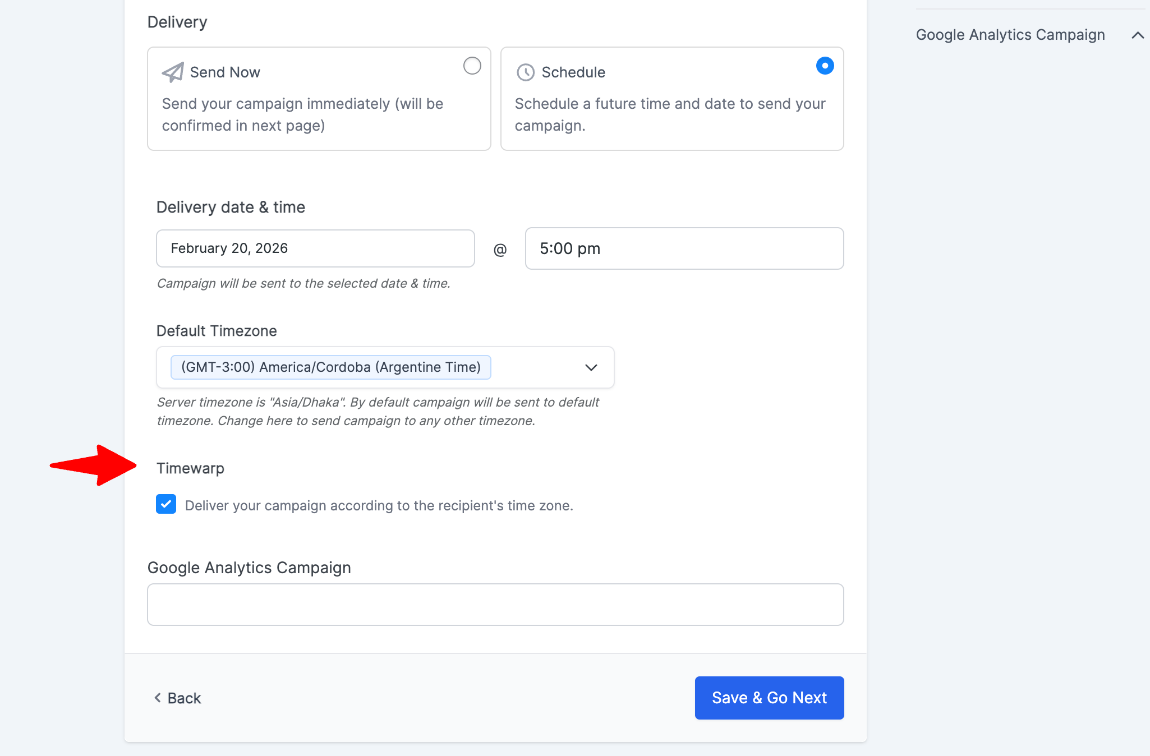The image size is (1150, 756).
Task: Select the Schedule radio button
Action: (825, 66)
